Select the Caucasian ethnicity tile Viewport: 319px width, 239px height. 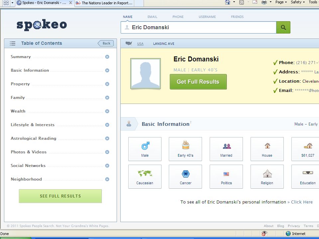(x=145, y=177)
